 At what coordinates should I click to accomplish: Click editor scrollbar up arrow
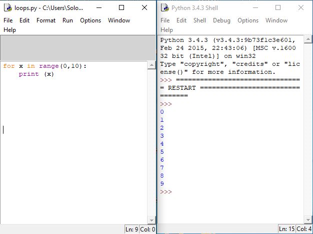point(151,65)
